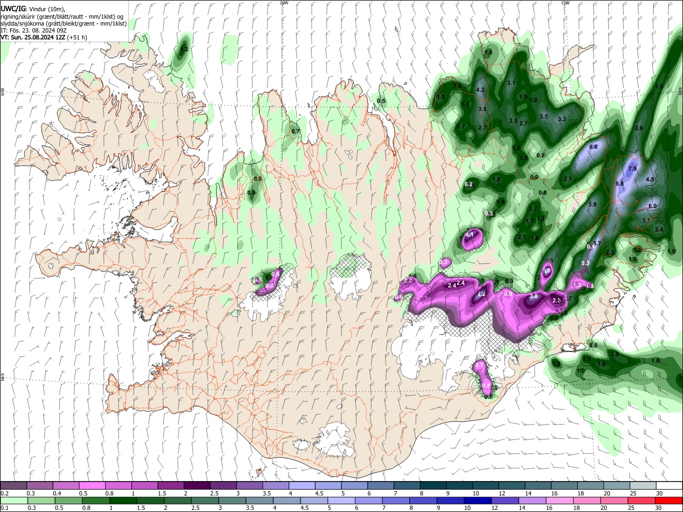Screen dimensions: 683x512
Task: Click the 6.8 precipitation value on the map
Action: click(x=620, y=183)
